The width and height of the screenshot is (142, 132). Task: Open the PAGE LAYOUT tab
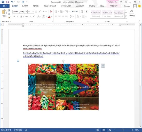click(x=50, y=6)
